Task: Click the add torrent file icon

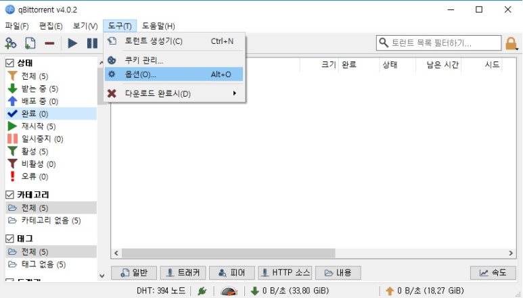Action: (30, 43)
